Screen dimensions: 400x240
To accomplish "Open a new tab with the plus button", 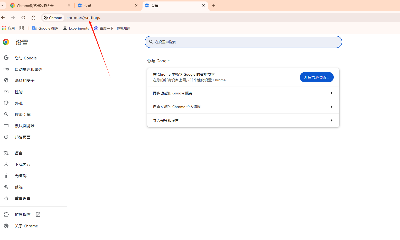I will [x=214, y=5].
